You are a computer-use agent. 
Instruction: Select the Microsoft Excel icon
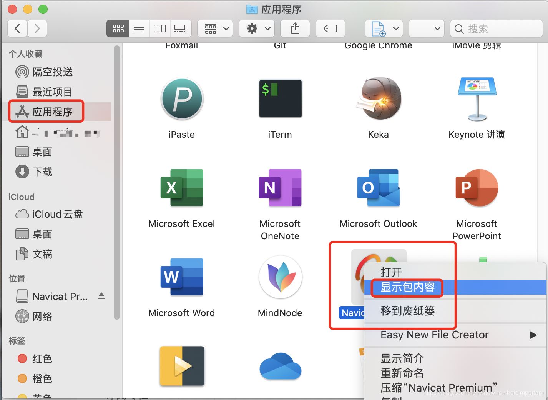(181, 188)
